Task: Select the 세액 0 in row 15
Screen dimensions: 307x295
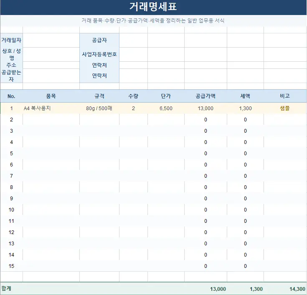Action: (245, 266)
